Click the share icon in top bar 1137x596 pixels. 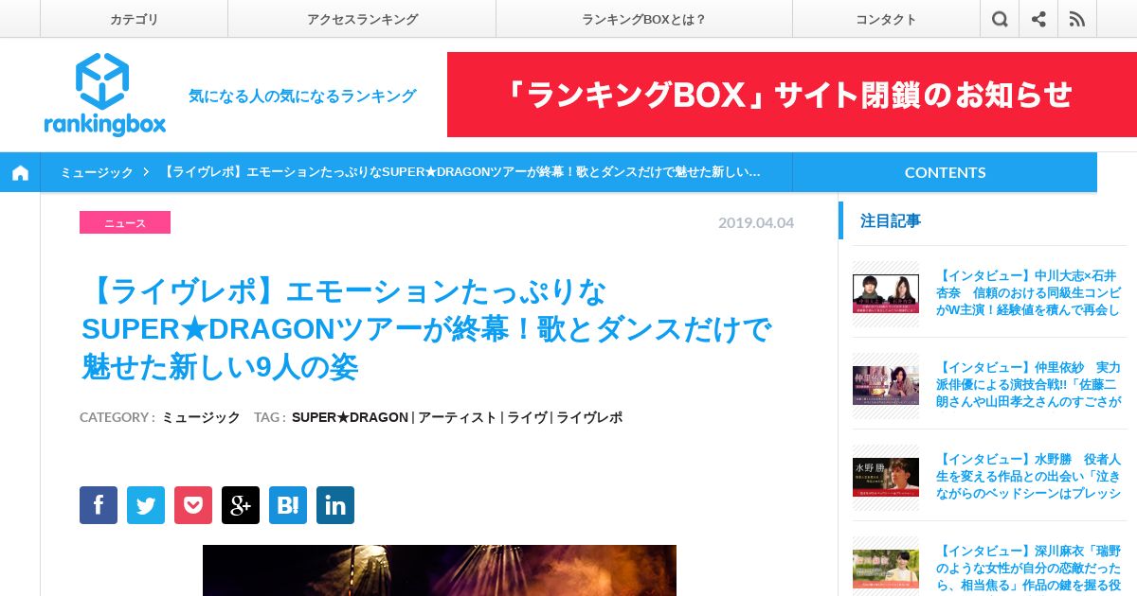coord(1038,19)
